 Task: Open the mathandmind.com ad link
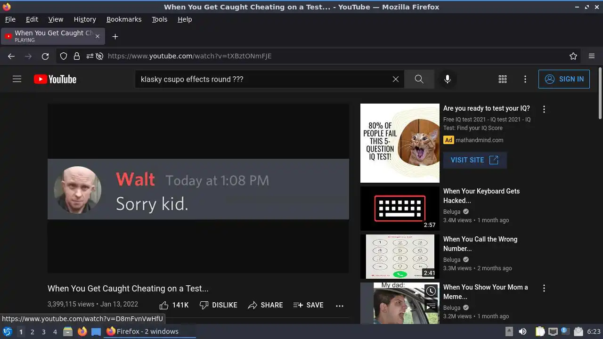coord(479,140)
